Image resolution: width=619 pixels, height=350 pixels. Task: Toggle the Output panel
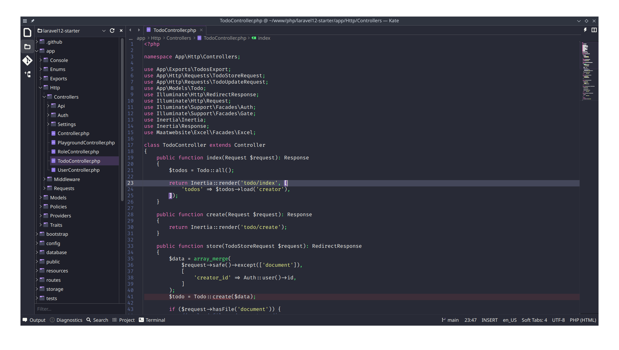point(33,320)
